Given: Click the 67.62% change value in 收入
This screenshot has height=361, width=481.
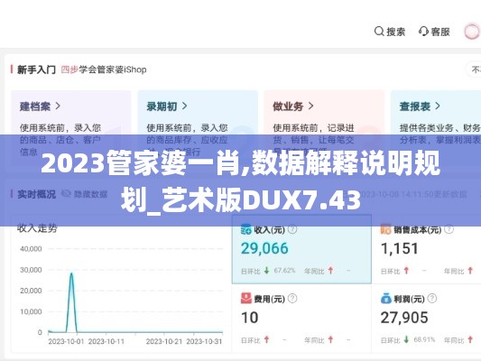Looking at the screenshot, I should coord(284,271).
